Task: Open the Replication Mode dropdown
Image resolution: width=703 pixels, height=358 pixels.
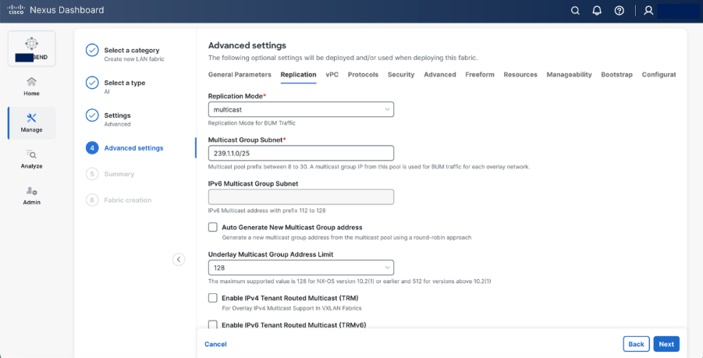Action: pos(300,110)
